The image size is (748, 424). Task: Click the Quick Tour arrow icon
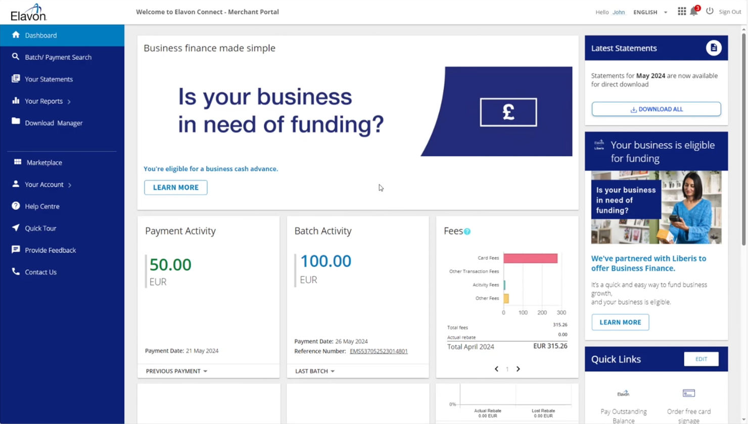point(16,228)
